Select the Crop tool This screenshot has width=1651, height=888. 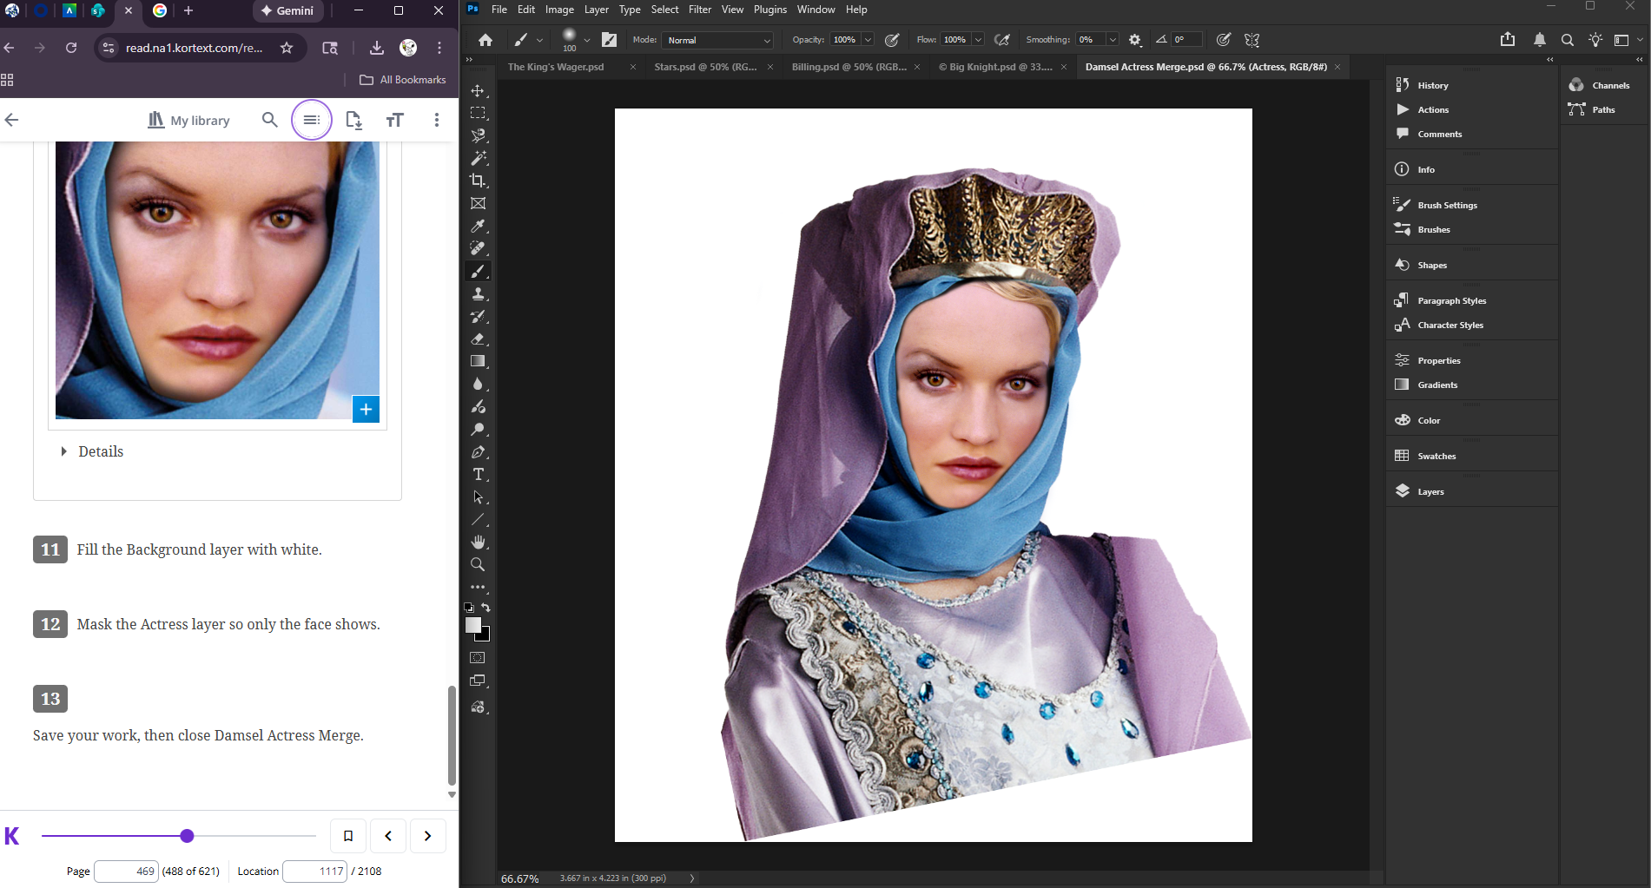[x=478, y=181]
